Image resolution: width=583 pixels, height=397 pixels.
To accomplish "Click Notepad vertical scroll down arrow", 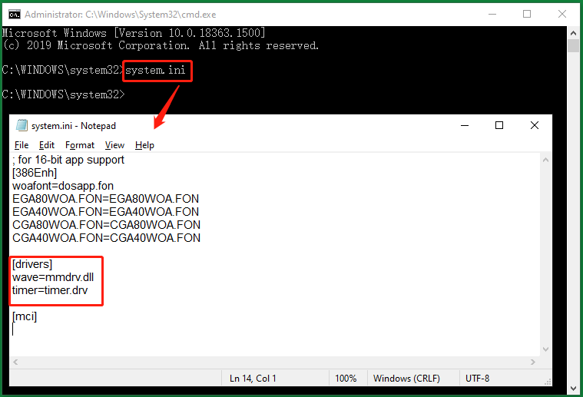I will tap(546, 349).
